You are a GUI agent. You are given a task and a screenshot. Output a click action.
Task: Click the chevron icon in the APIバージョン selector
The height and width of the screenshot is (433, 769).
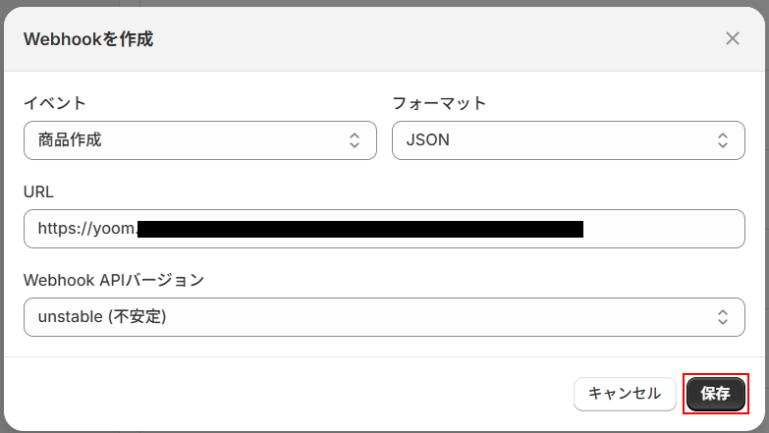tap(723, 317)
